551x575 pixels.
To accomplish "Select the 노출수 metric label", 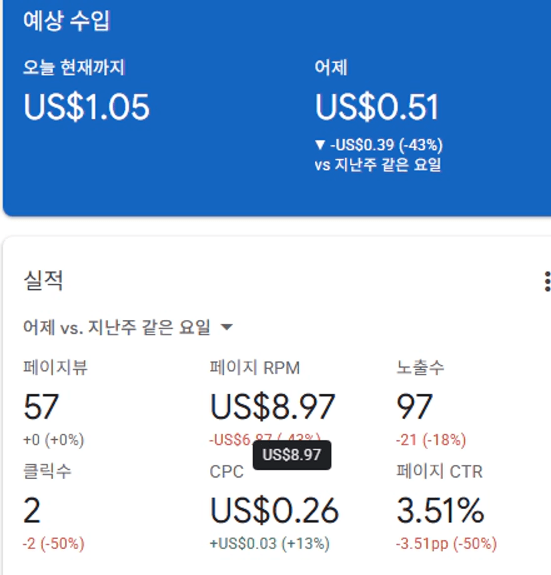I will click(x=420, y=367).
